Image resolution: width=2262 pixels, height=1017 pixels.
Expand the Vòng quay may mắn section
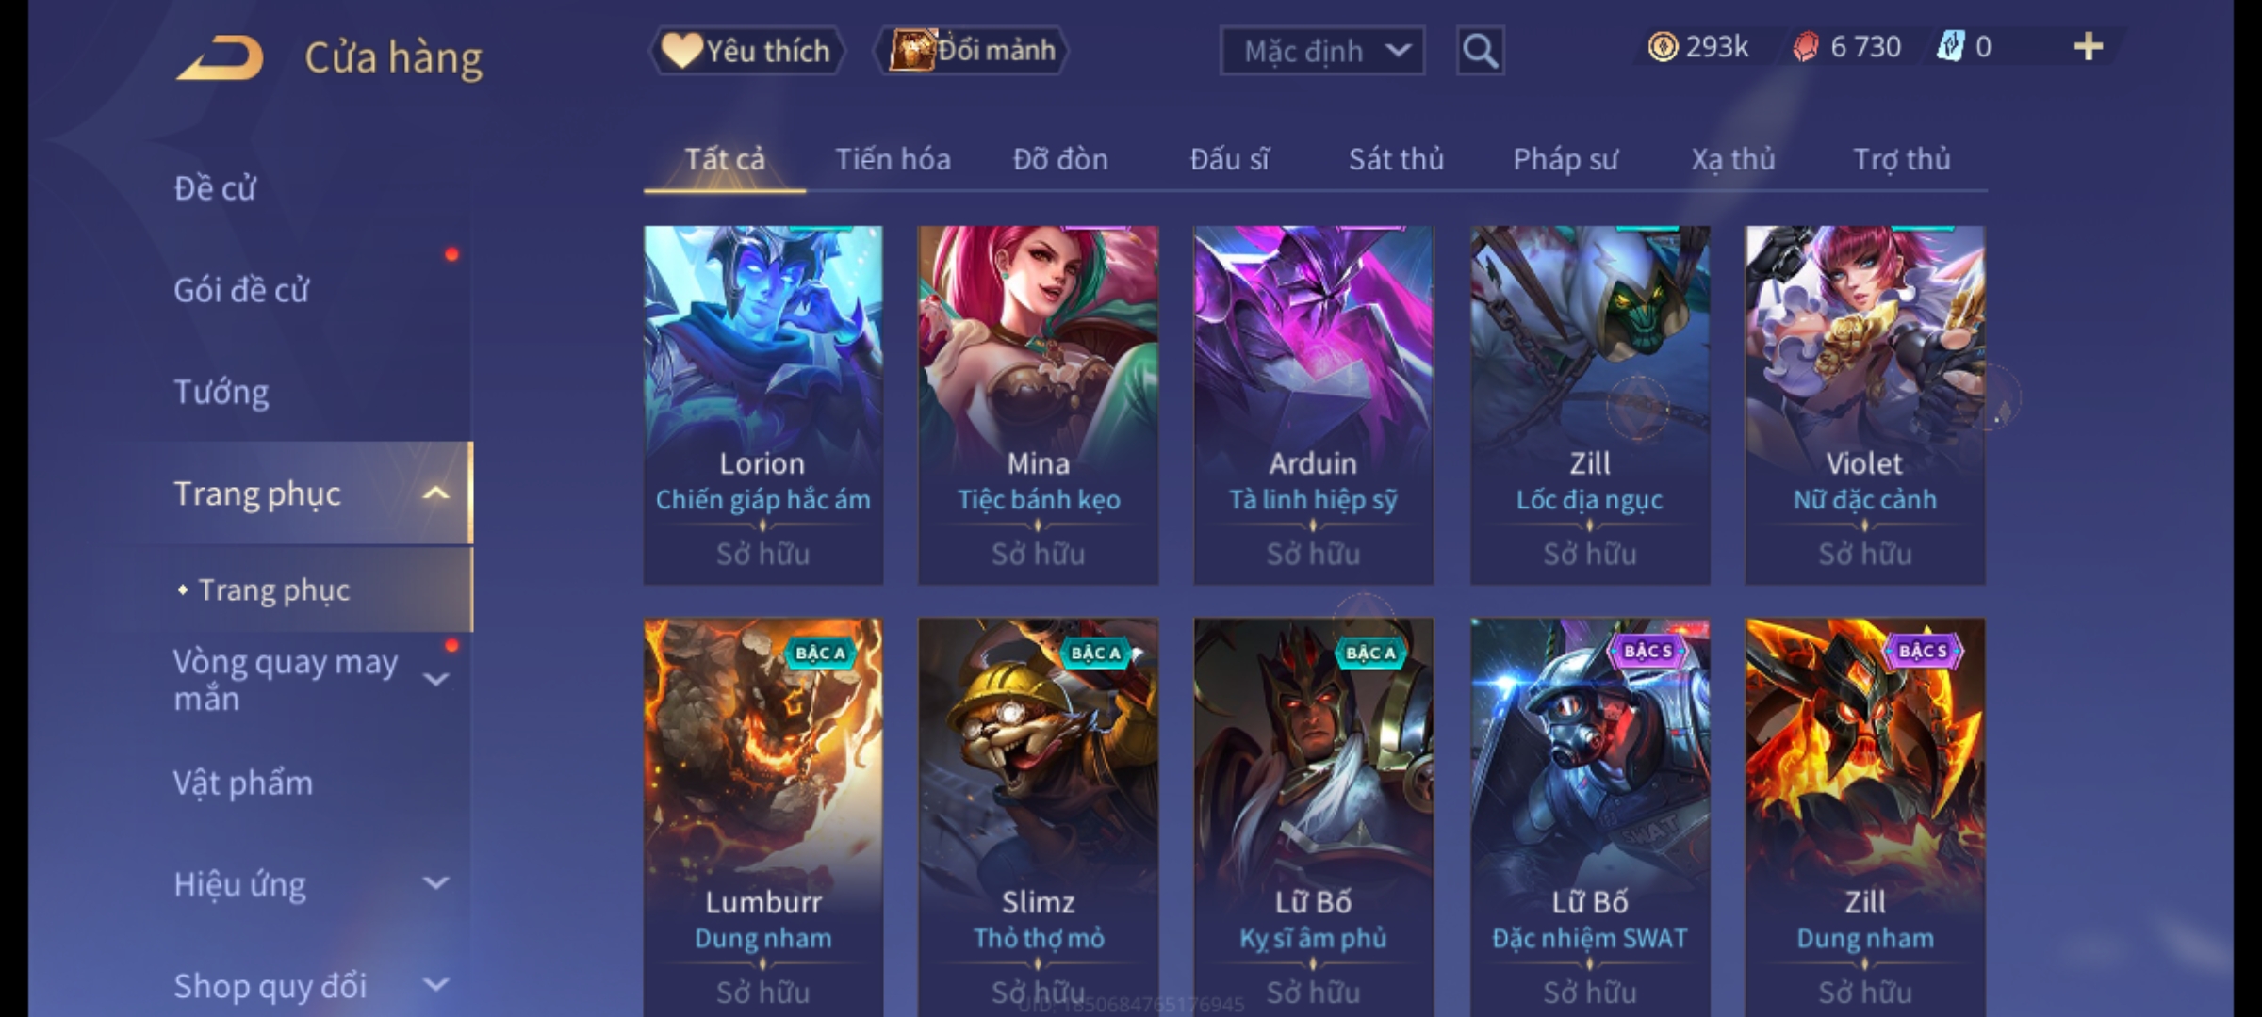tap(435, 679)
